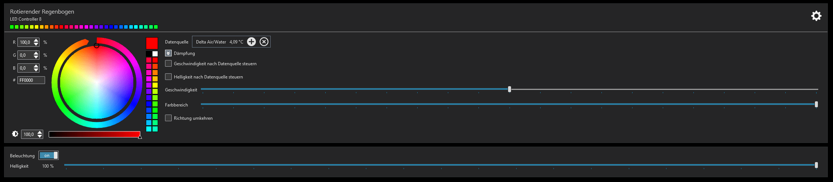Click the red R value up arrow
This screenshot has height=182, width=833.
(36, 41)
